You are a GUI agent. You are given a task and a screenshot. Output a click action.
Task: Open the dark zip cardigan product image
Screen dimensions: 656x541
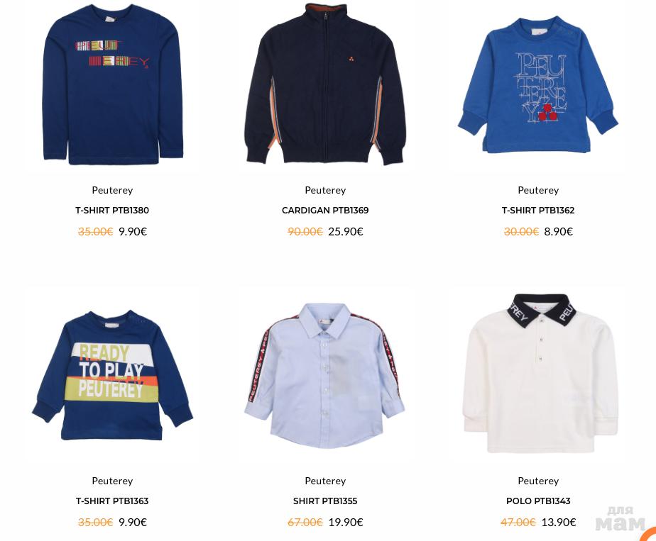(325, 84)
